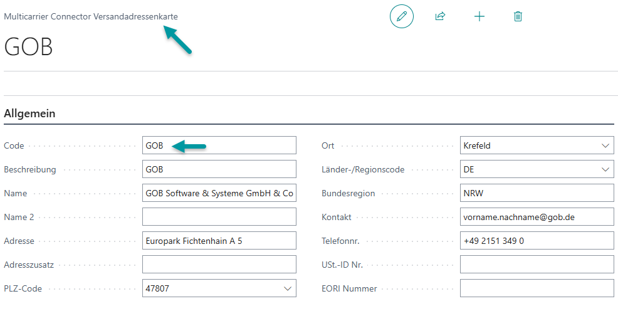Click the Name field with GOB Software

click(219, 193)
